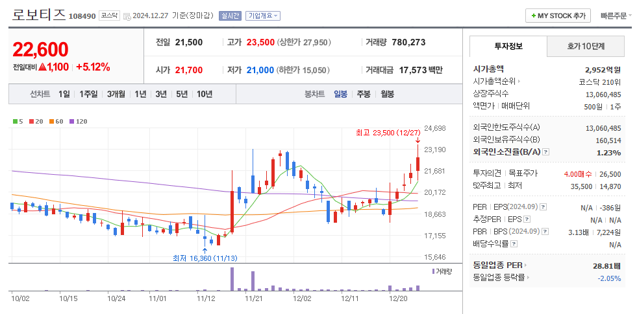Click the 거래대금 value 17,573 백만

pos(421,70)
